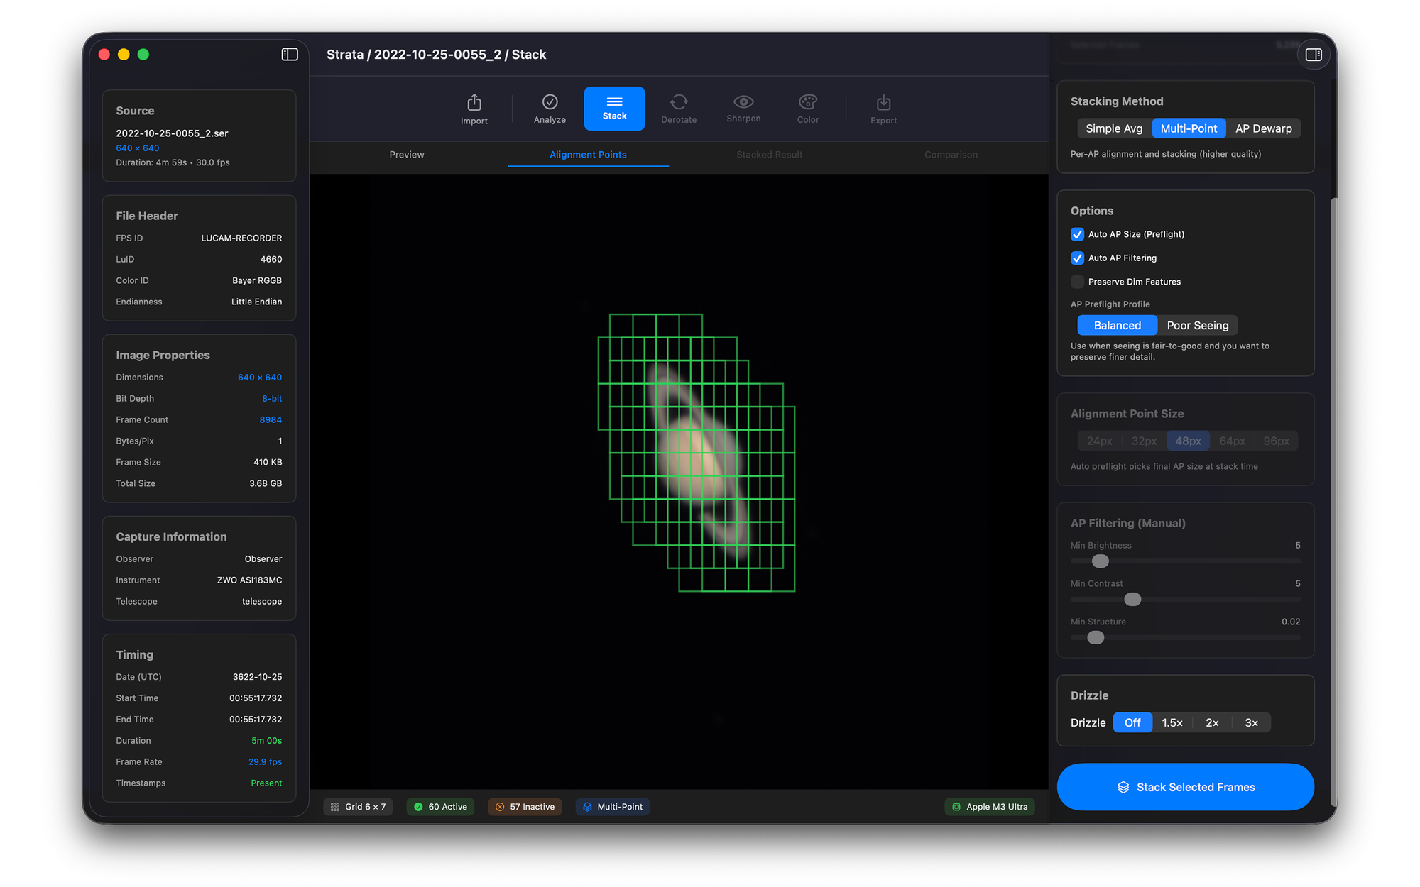Toggle the right inspector panel icon
This screenshot has height=887, width=1420.
(x=1313, y=55)
